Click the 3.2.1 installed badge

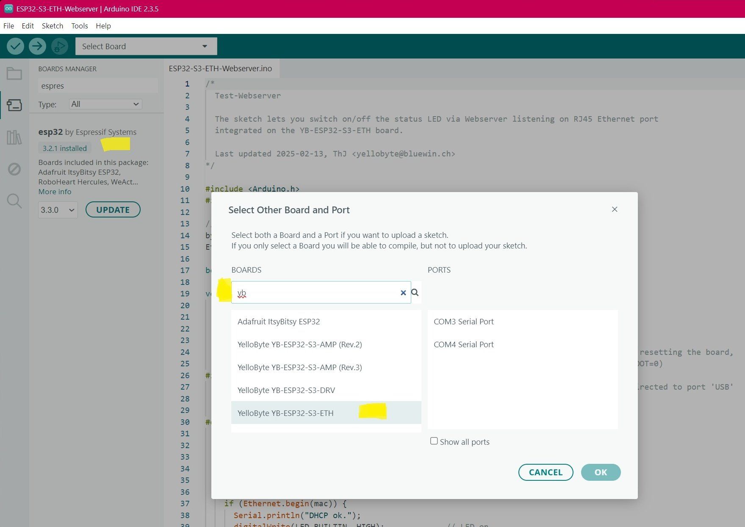pos(64,148)
